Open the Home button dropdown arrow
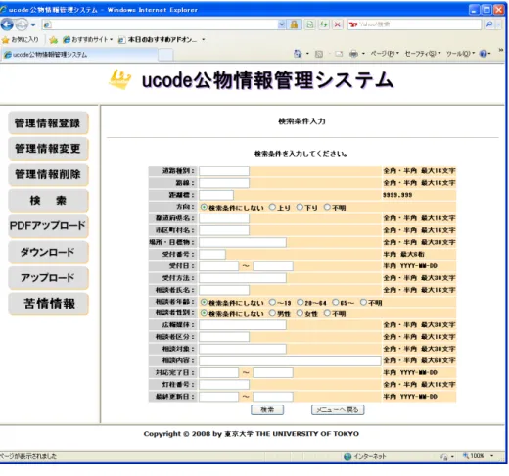 pyautogui.click(x=307, y=54)
